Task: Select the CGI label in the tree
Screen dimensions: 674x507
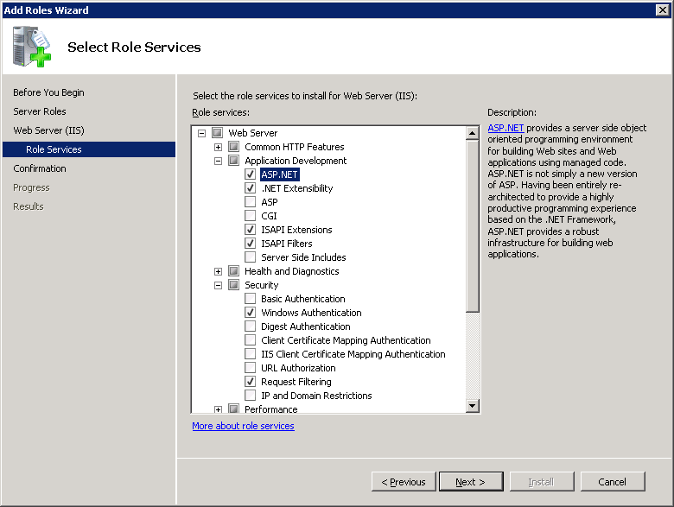Action: pyautogui.click(x=269, y=216)
